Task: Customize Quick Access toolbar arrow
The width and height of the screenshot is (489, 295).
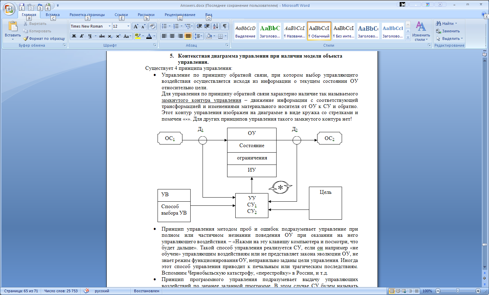Action: pyautogui.click(x=58, y=6)
